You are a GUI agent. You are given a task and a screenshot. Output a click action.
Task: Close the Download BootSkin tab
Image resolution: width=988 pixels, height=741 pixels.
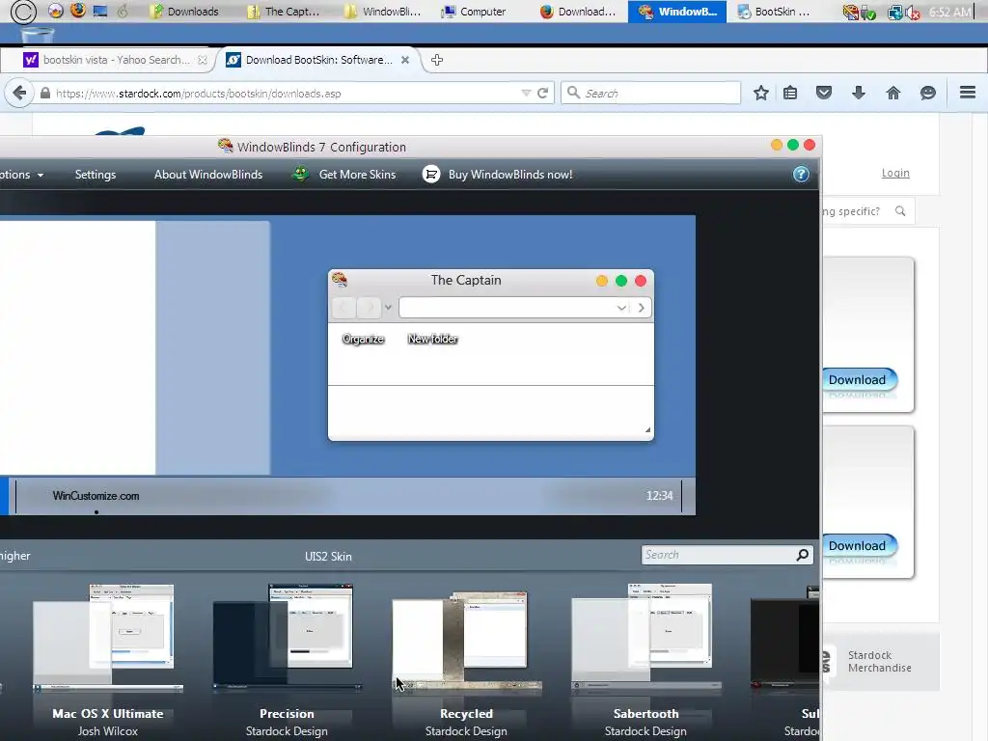point(405,60)
